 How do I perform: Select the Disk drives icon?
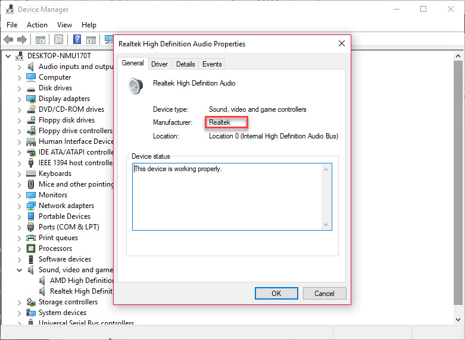pos(31,89)
